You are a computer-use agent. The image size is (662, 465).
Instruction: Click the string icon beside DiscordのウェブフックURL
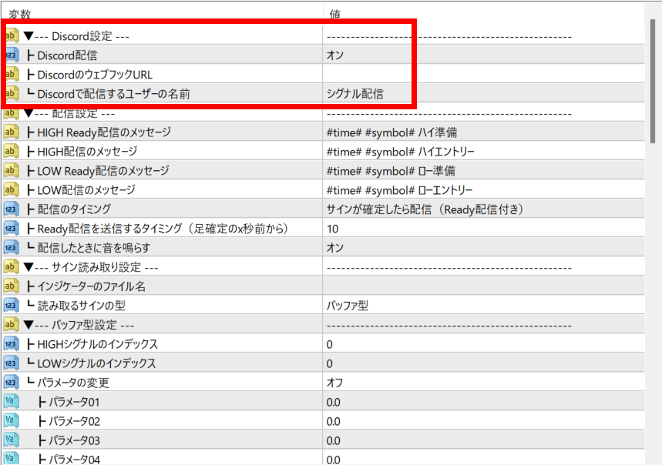[x=11, y=75]
